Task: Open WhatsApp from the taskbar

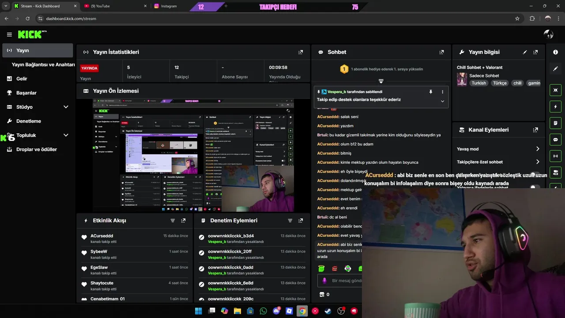Action: coord(264,311)
